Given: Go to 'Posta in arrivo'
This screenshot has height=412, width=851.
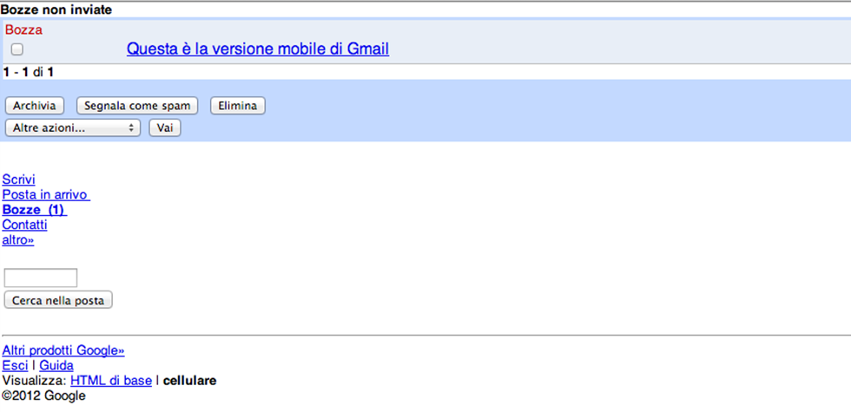Looking at the screenshot, I should [45, 194].
